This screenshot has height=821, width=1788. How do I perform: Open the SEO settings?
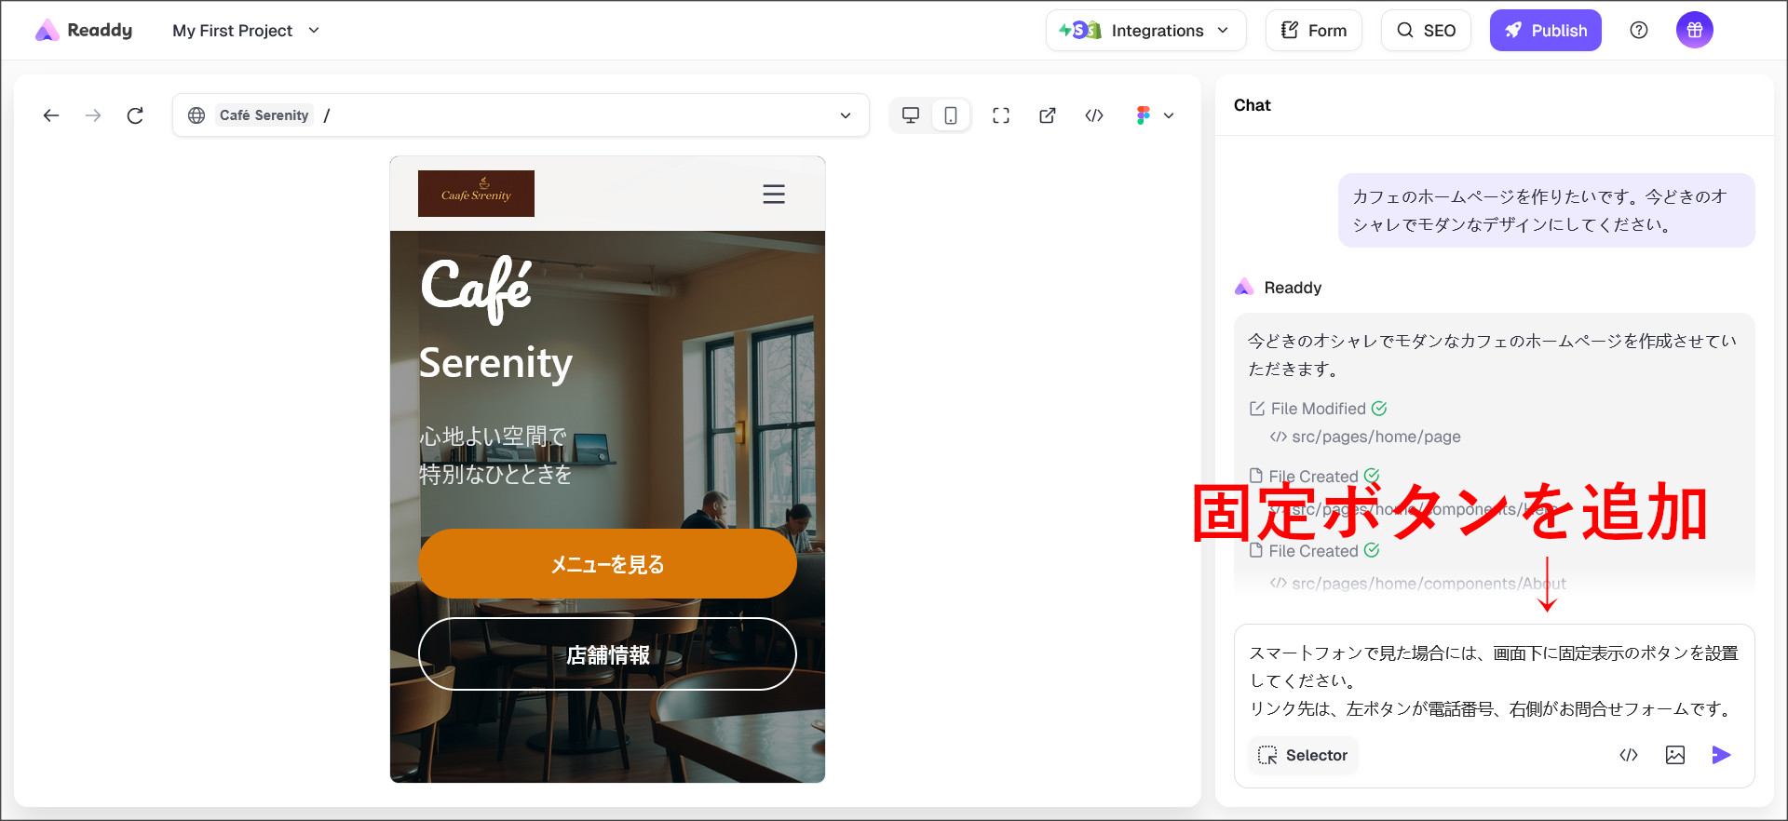pos(1426,31)
